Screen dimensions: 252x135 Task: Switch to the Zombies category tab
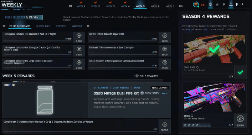click(x=61, y=26)
